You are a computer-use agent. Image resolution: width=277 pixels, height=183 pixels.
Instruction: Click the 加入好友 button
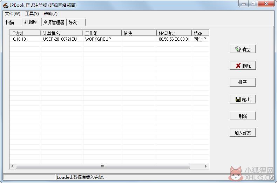pos(243,133)
